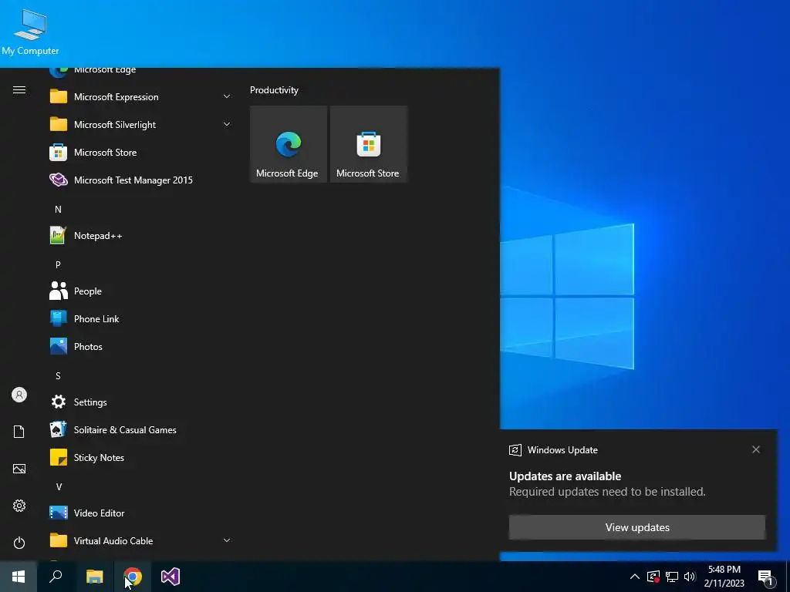Click the View updates button
The height and width of the screenshot is (592, 790).
[636, 527]
